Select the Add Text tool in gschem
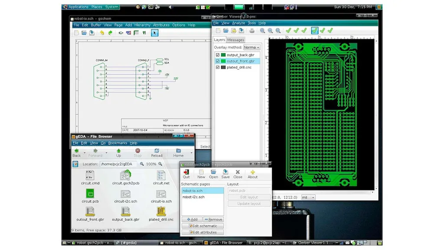 [144, 33]
